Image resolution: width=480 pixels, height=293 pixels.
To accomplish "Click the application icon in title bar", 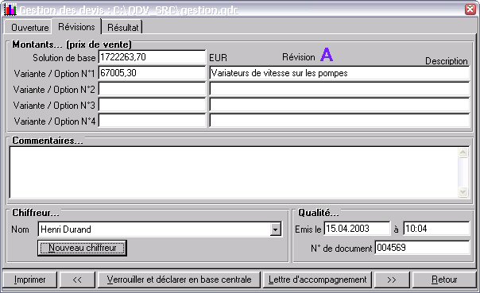I will click(10, 10).
